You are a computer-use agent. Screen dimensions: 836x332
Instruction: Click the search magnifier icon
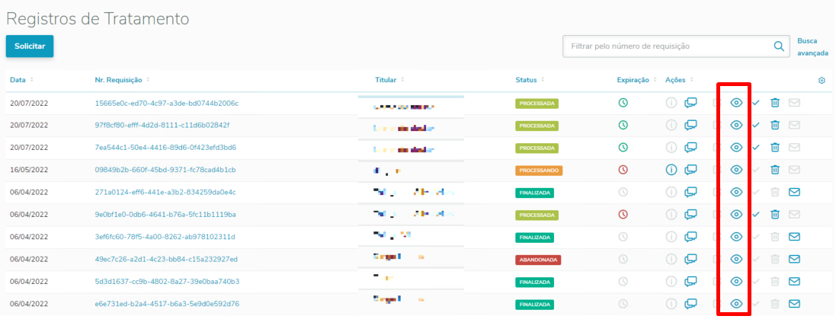coord(779,46)
